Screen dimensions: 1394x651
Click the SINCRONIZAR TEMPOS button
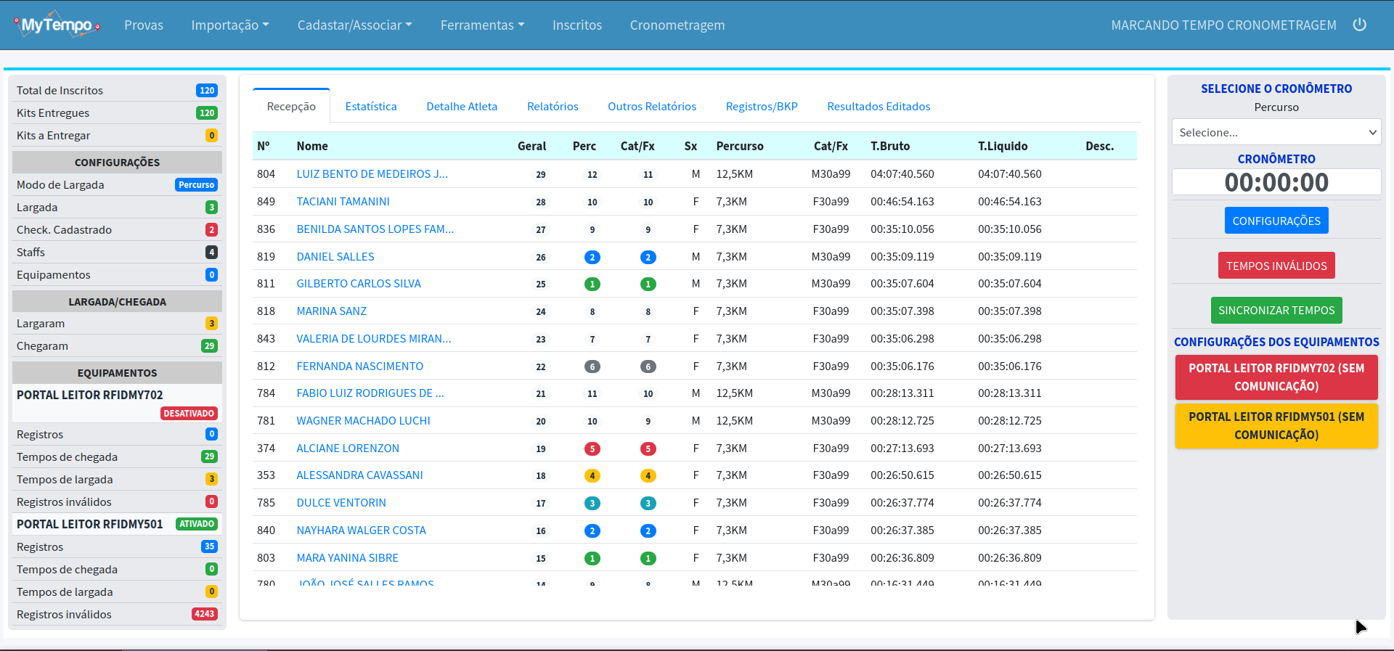pyautogui.click(x=1276, y=311)
